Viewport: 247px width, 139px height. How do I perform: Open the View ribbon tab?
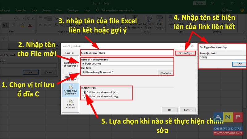59,11
